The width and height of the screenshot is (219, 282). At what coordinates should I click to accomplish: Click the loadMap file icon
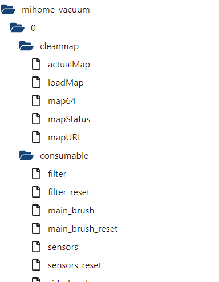(36, 82)
